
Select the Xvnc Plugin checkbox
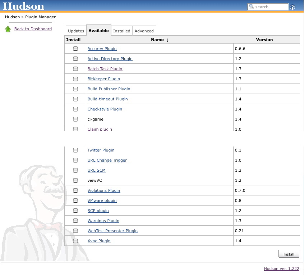(x=75, y=241)
